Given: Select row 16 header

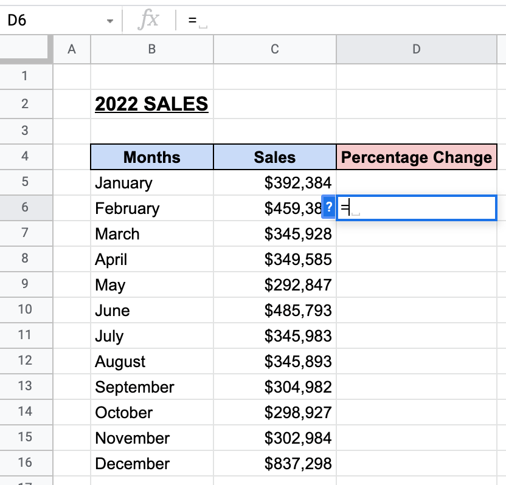Looking at the screenshot, I should 26,464.
